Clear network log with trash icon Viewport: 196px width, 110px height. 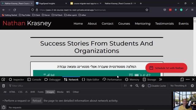(x=3, y=86)
